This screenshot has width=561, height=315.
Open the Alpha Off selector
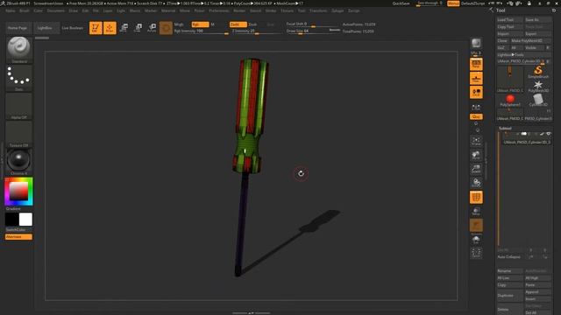point(19,106)
